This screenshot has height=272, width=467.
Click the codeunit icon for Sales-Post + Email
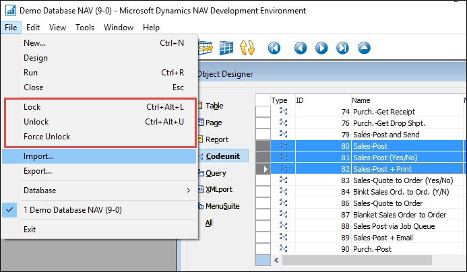pyautogui.click(x=283, y=237)
